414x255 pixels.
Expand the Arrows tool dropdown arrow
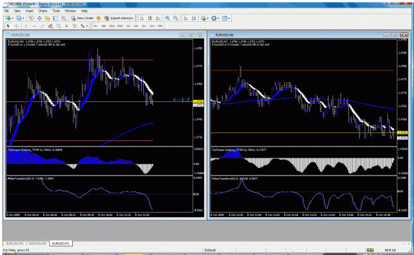pyautogui.click(x=87, y=26)
